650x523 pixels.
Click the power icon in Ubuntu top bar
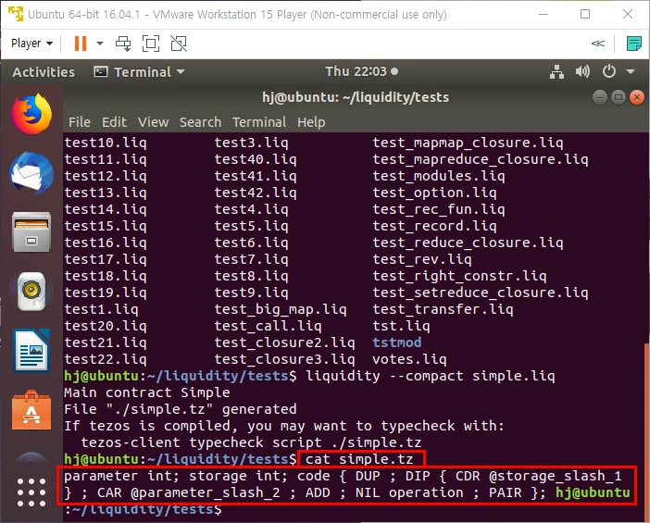[609, 72]
